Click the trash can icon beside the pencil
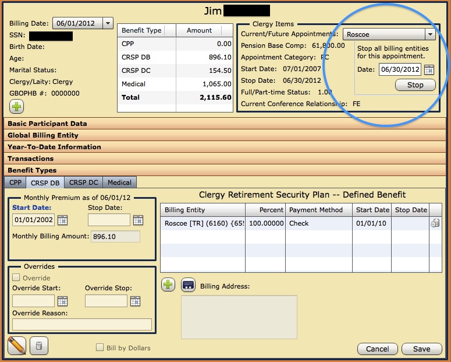451x362 pixels. pos(39,346)
